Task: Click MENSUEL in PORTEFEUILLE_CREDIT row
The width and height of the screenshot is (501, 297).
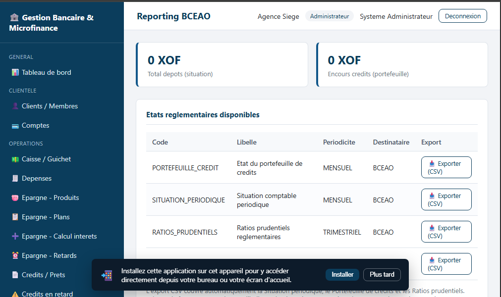Action: tap(337, 168)
